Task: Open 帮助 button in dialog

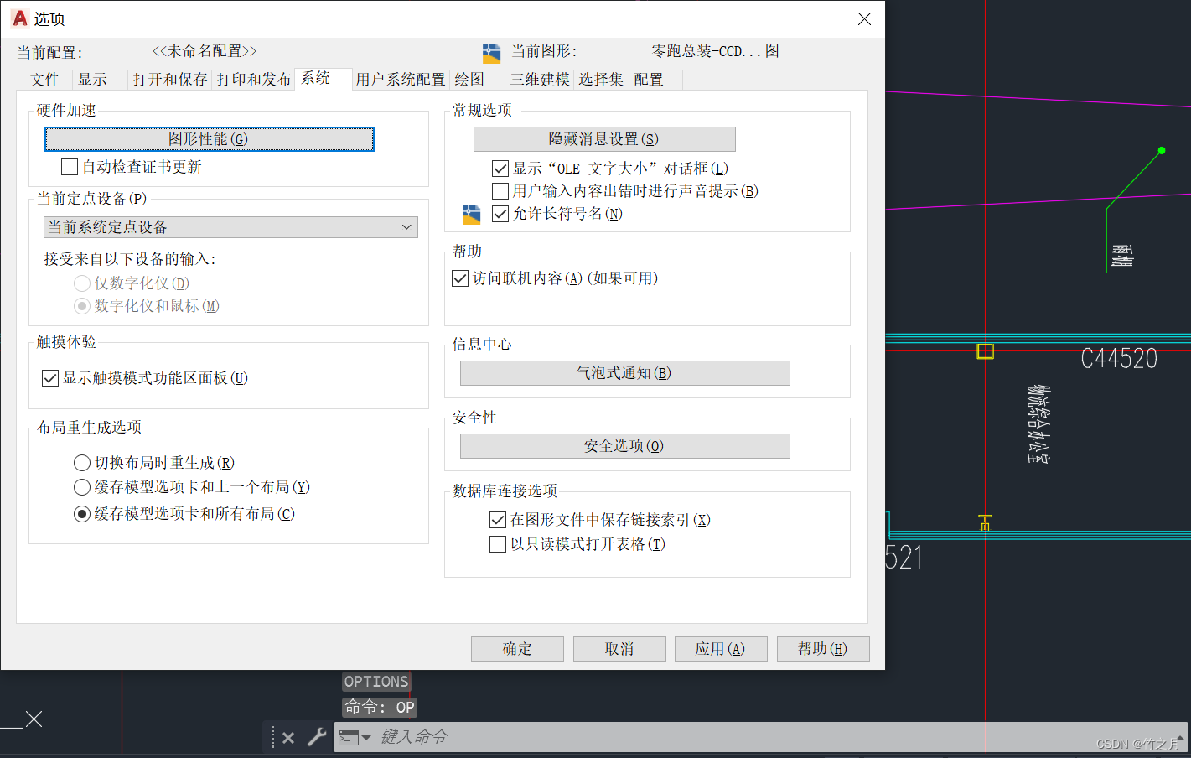Action: pos(823,649)
